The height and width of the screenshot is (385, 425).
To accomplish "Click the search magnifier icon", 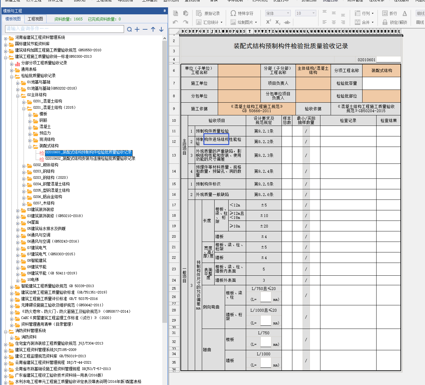I will coord(129,29).
